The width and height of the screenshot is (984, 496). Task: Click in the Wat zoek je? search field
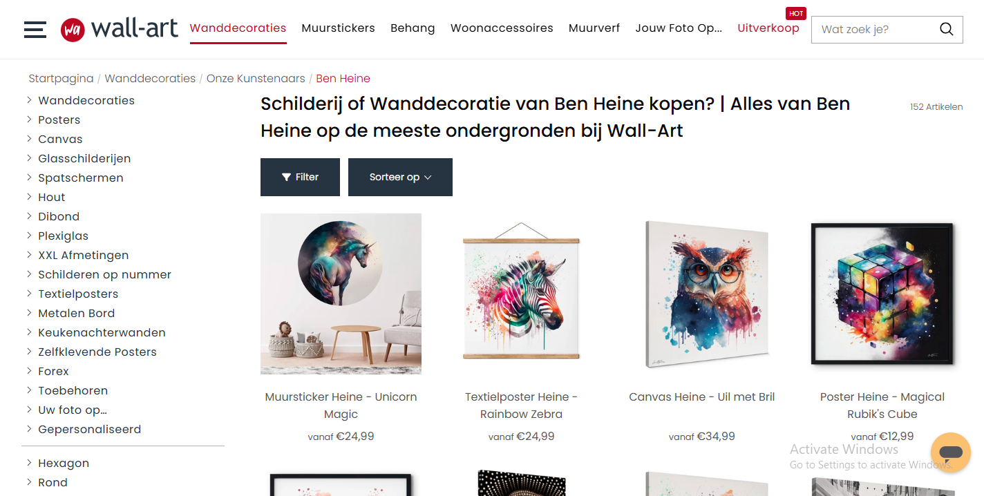[x=874, y=30]
